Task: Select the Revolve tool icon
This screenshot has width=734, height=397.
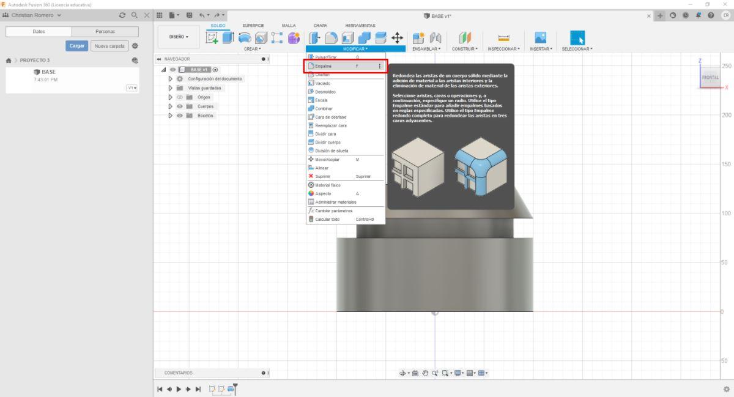Action: pyautogui.click(x=245, y=38)
